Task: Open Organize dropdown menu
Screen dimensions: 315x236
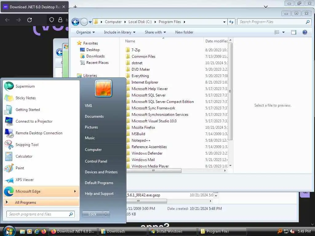Action: [86, 32]
